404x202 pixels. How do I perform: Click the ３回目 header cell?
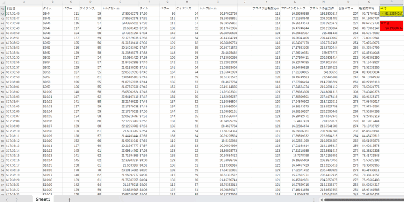[x=24, y=8]
